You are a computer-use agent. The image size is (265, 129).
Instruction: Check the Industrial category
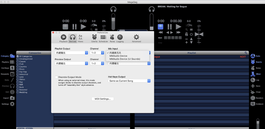pyautogui.click(x=18, y=74)
